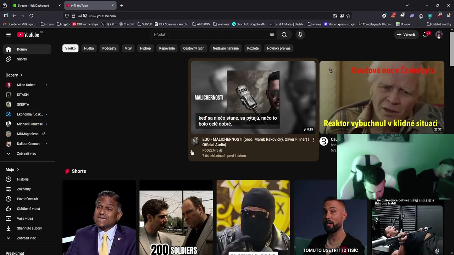Select the Pozreté chip

coord(253,48)
